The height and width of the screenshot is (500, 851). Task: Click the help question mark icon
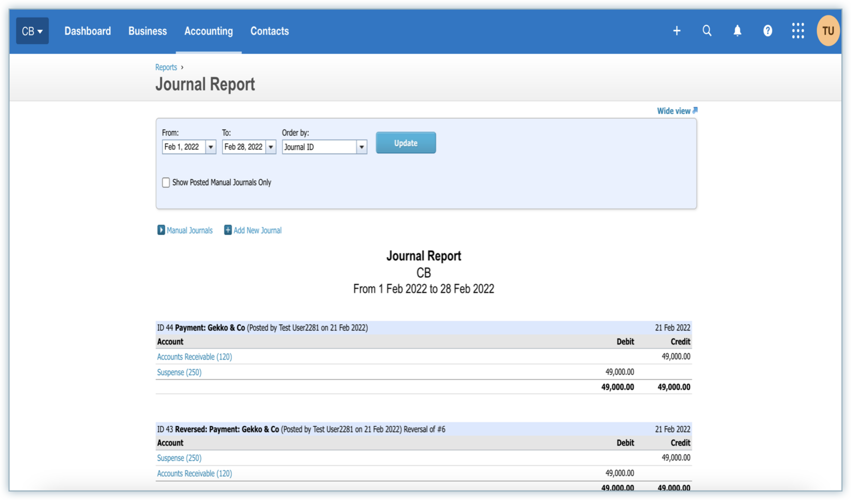(768, 31)
